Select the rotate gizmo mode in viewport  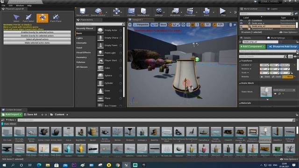coord(174,25)
